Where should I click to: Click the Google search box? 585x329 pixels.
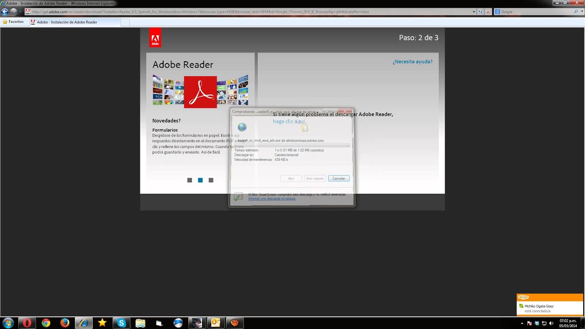[x=533, y=12]
